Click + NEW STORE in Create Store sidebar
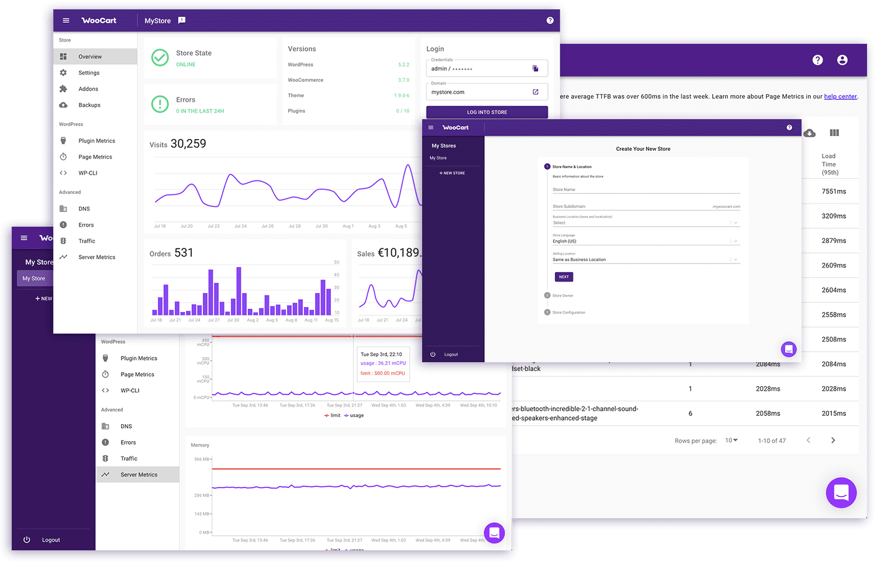Image resolution: width=877 pixels, height=562 pixels. [453, 173]
